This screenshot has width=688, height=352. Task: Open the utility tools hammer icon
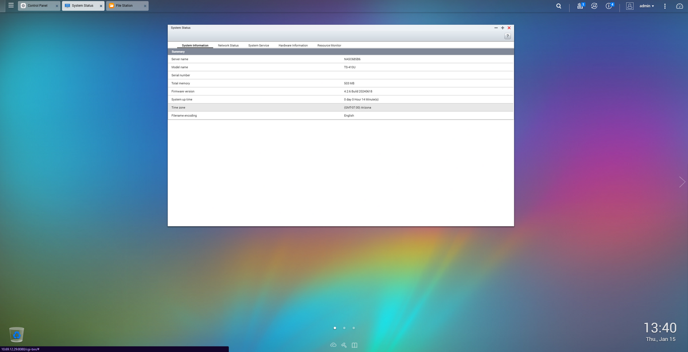344,345
